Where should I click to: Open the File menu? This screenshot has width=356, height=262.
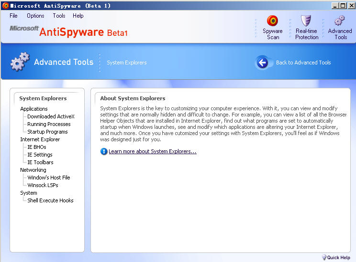tap(13, 16)
